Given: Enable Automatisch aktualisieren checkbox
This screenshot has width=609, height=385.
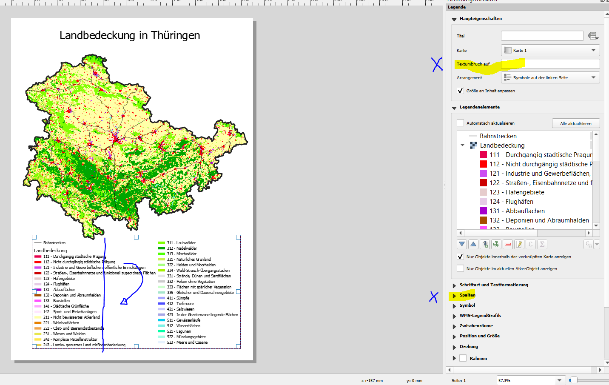Looking at the screenshot, I should (460, 123).
